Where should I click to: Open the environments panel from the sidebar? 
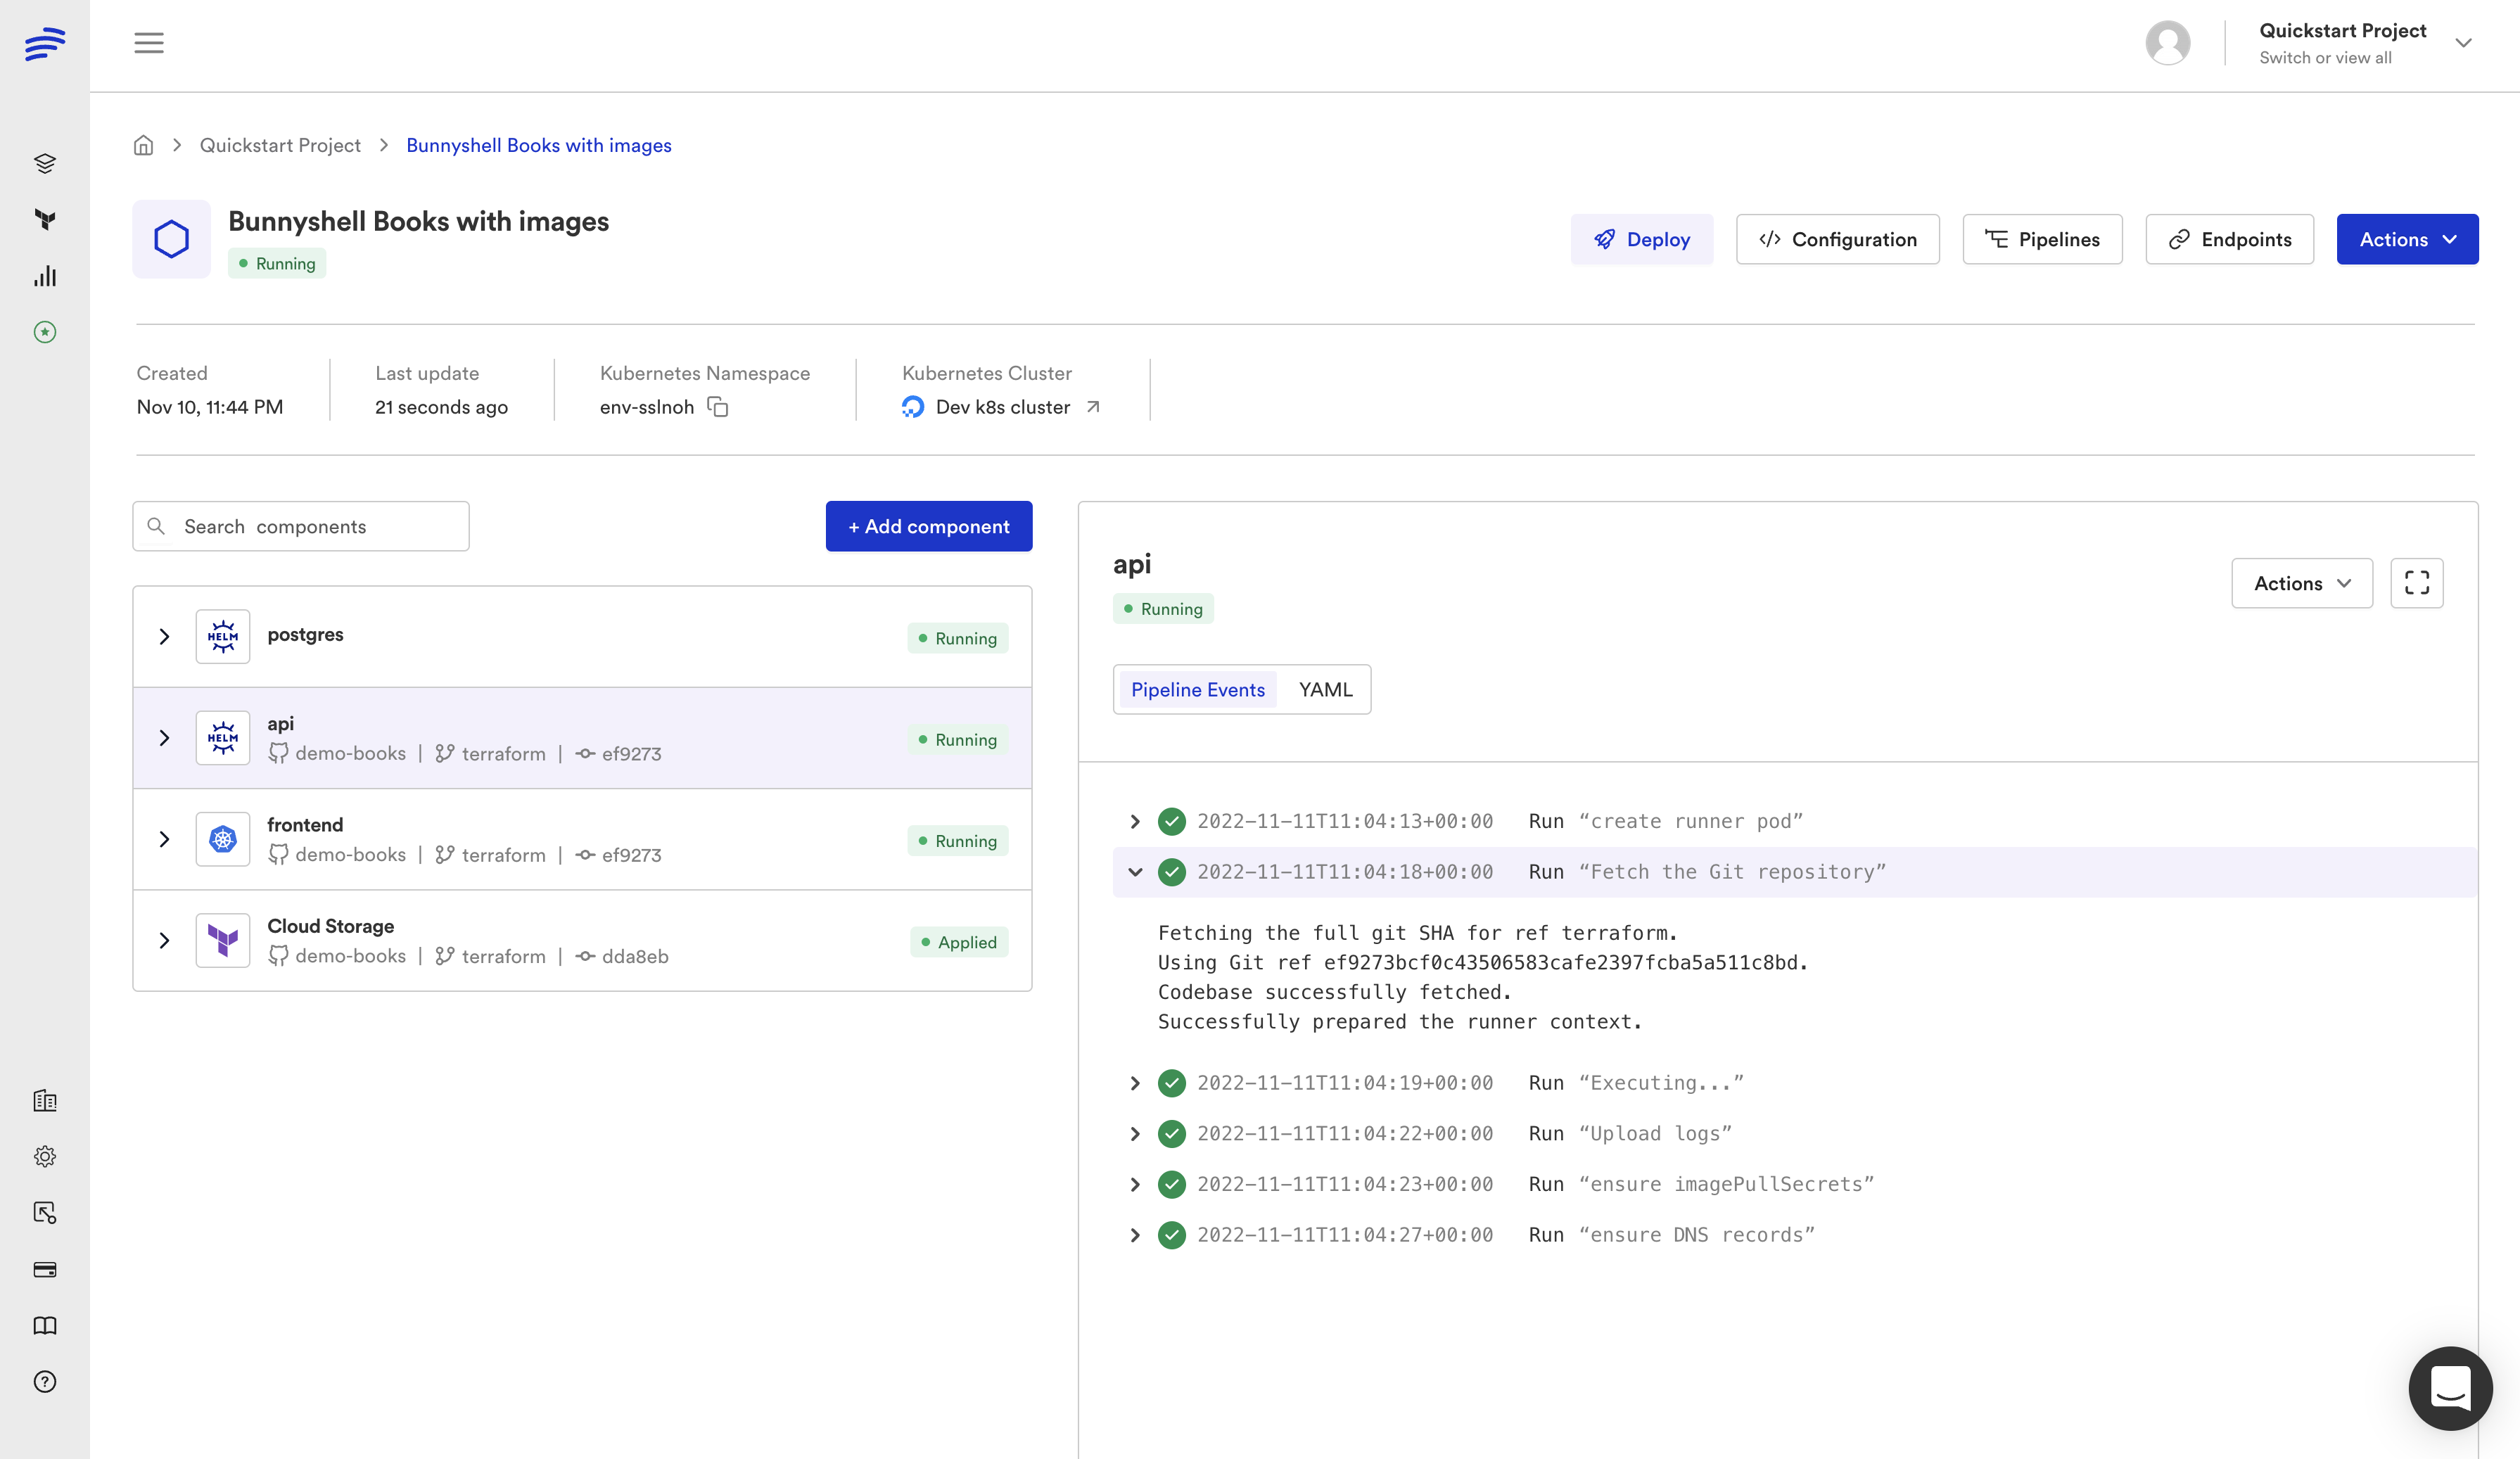point(44,163)
